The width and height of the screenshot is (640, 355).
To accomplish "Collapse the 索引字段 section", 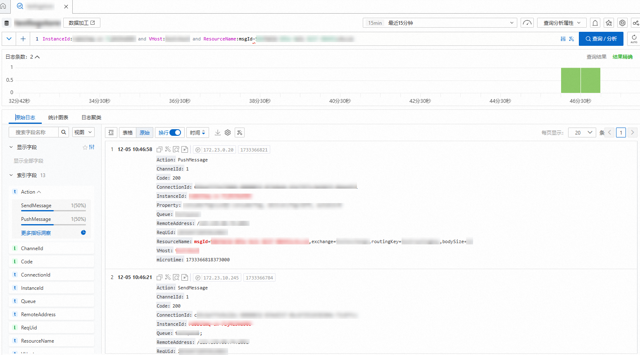I will pos(11,175).
